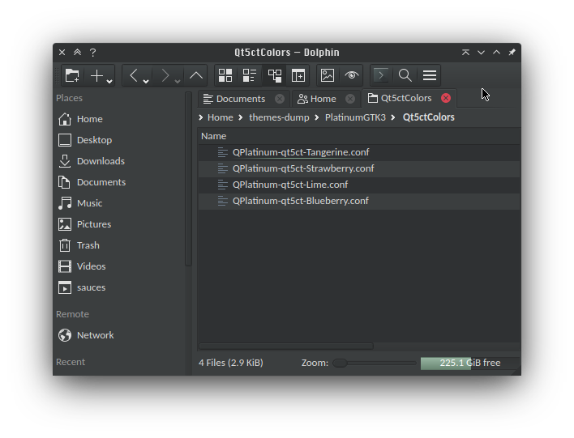
Task: Close the Documents tab
Action: [280, 99]
